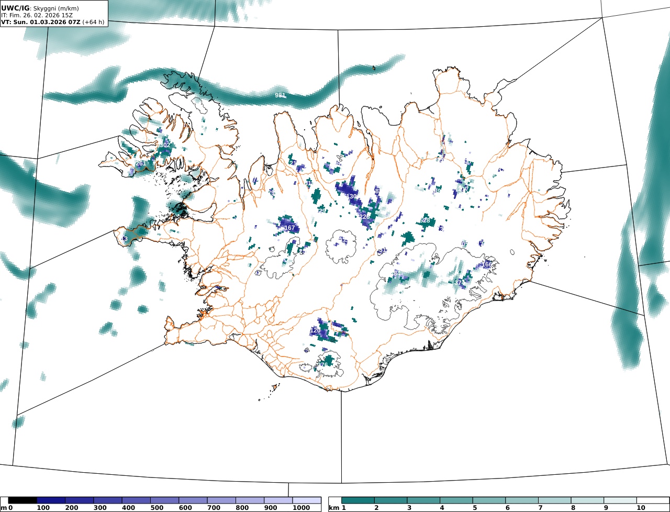Select the 500–600 m legend swatch
The image size is (670, 512).
[164, 500]
